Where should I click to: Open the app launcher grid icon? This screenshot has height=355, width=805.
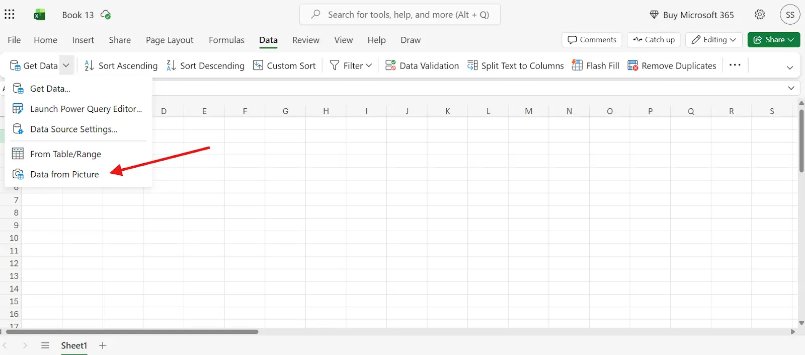click(x=10, y=14)
